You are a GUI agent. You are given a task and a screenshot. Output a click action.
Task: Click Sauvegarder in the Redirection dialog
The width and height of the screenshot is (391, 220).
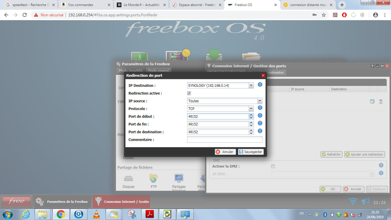click(x=250, y=152)
